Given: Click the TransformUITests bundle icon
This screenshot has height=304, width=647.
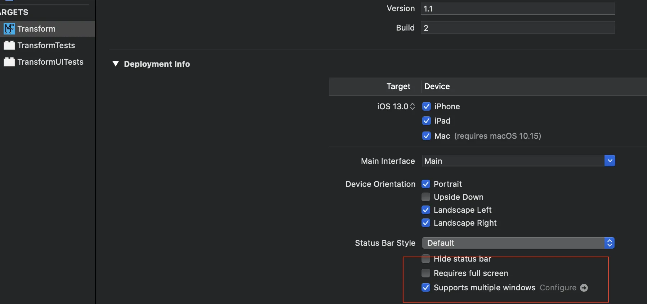Looking at the screenshot, I should pyautogui.click(x=9, y=62).
